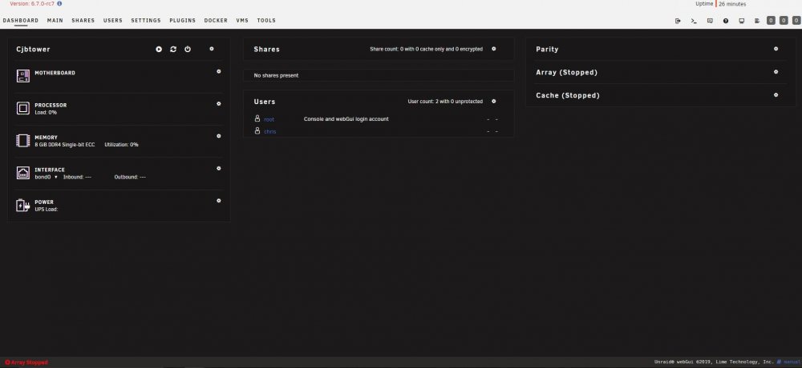Click the 'Utilization: 0%' memory value

tap(122, 145)
